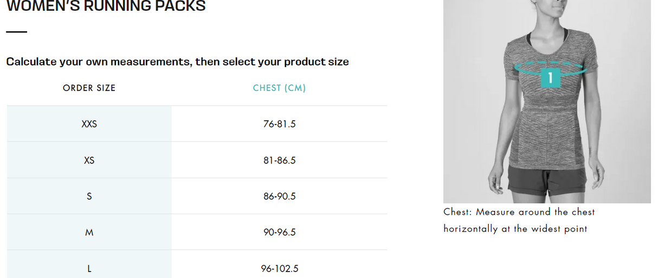The image size is (658, 278).
Task: Choose the M order size cell
Action: (x=89, y=232)
